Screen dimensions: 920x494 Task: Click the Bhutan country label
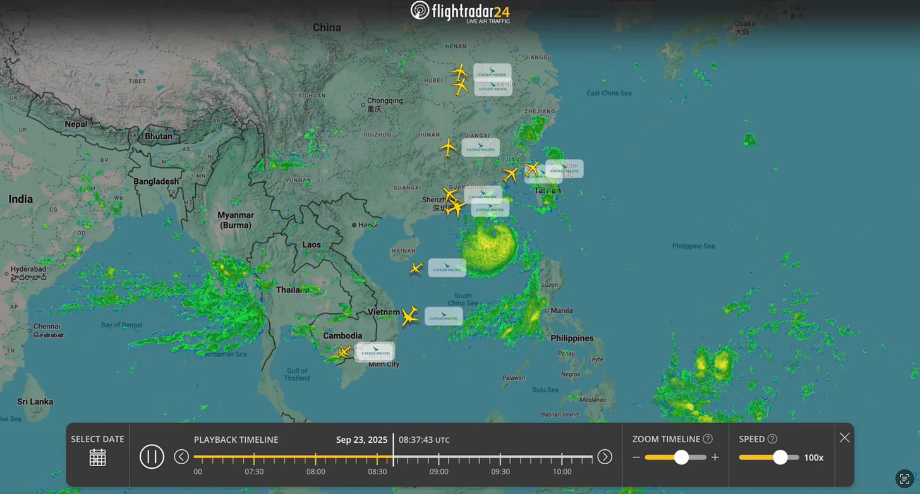pos(158,136)
